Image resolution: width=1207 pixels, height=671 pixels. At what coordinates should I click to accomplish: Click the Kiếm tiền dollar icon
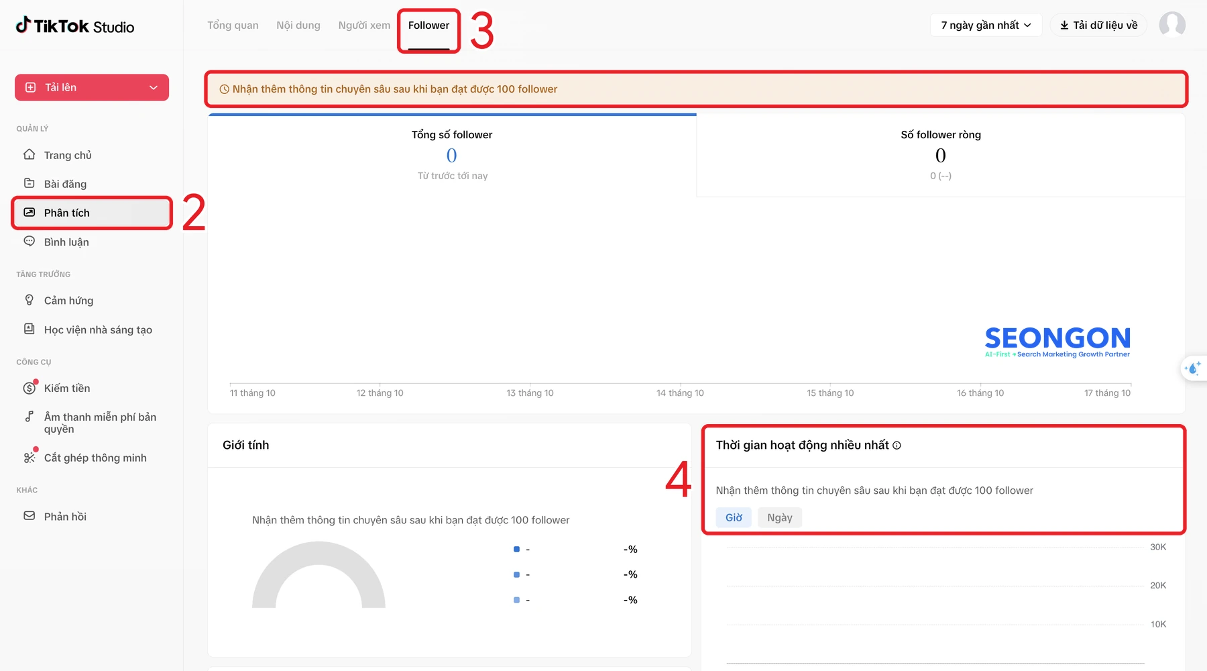(30, 387)
